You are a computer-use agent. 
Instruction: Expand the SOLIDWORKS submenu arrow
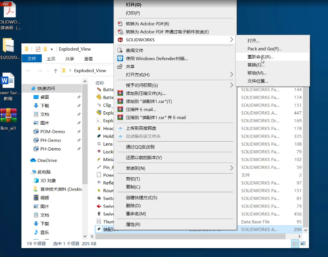tap(231, 40)
